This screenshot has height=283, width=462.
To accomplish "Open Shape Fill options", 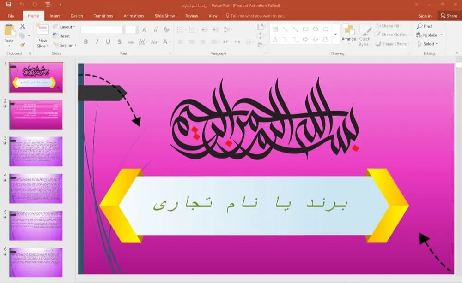I will [389, 26].
